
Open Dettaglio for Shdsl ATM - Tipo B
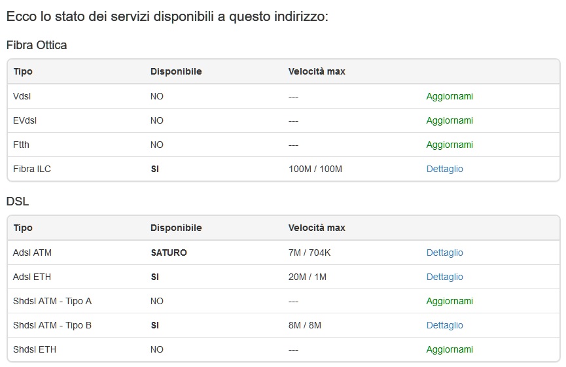(444, 325)
